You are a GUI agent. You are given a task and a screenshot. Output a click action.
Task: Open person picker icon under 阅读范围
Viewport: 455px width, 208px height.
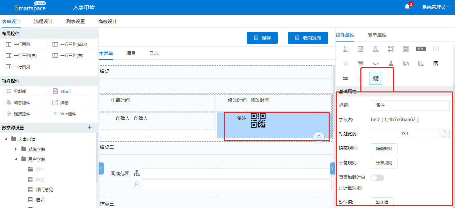[136, 184]
